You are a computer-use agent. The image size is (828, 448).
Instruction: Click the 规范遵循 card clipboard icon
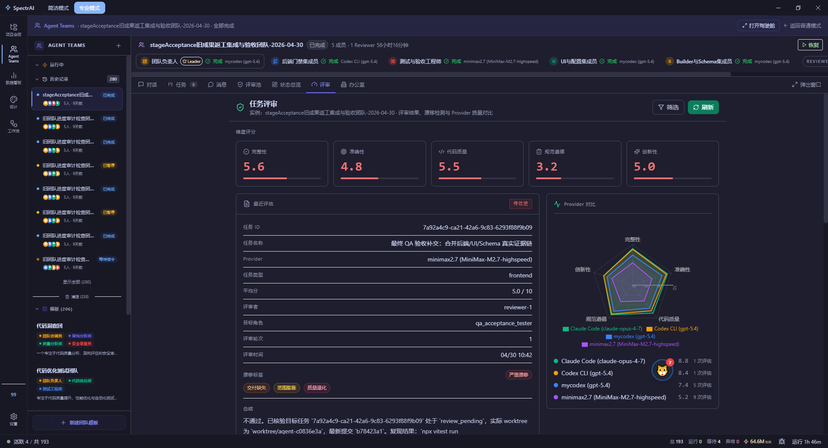[x=539, y=152]
